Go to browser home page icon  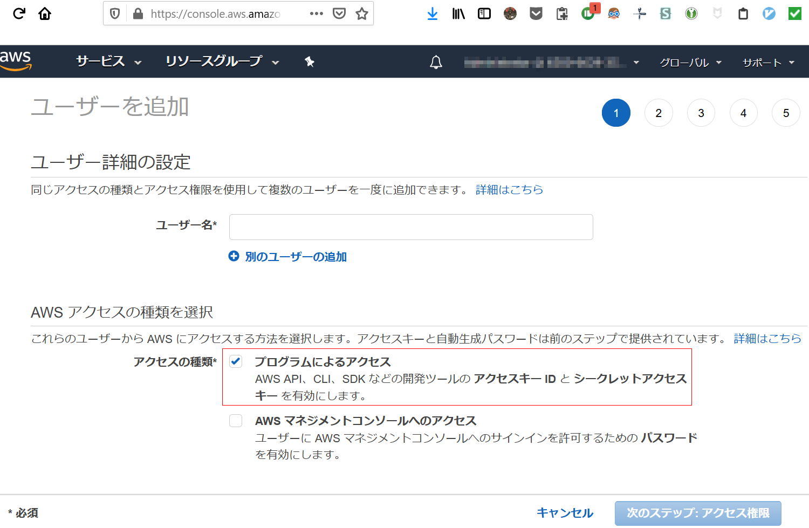(45, 13)
